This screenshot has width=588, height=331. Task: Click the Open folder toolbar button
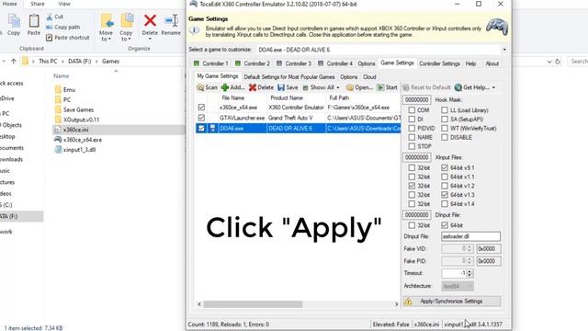click(x=359, y=87)
